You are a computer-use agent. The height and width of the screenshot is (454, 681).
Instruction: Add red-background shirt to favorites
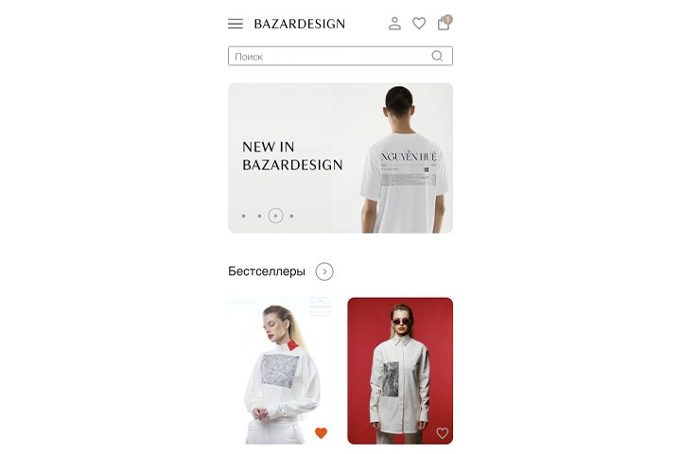click(442, 432)
